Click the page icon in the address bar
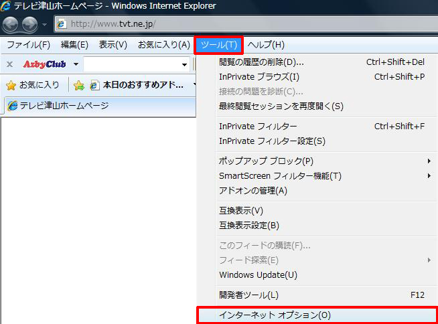This screenshot has height=324, width=438. pos(62,24)
